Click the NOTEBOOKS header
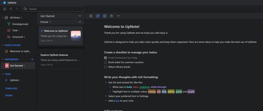 coord(12,59)
